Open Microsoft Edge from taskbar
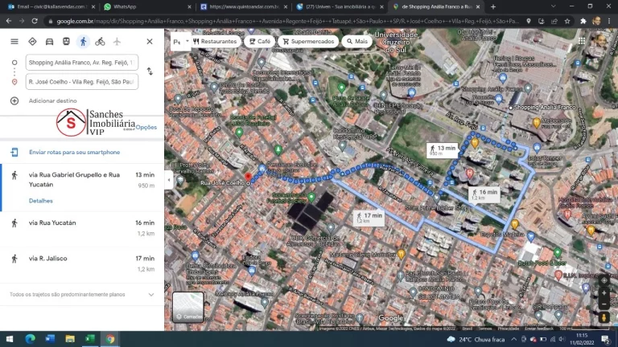 (x=30, y=339)
